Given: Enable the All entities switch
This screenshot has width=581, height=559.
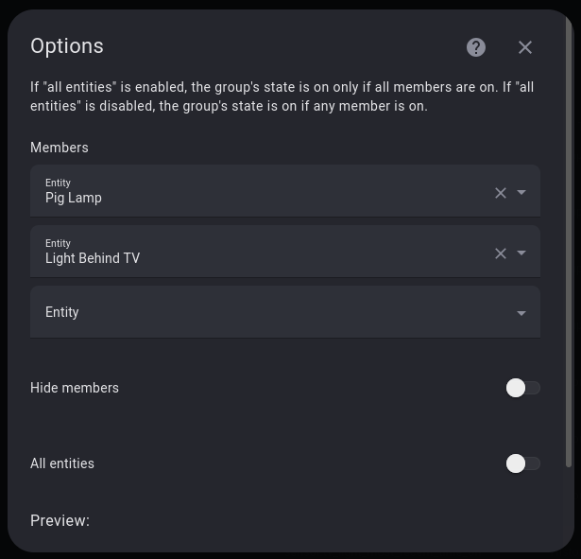Looking at the screenshot, I should [522, 463].
